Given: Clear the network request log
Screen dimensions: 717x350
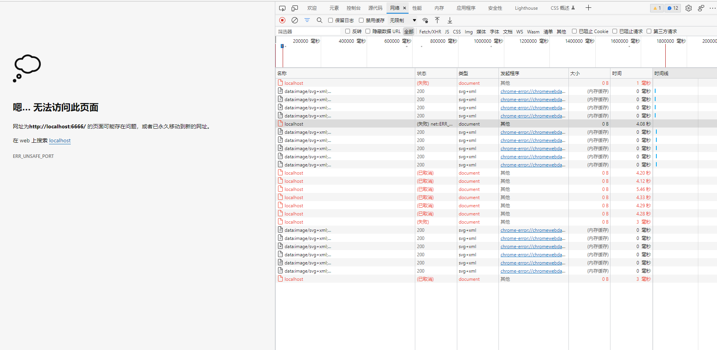Looking at the screenshot, I should coord(294,20).
